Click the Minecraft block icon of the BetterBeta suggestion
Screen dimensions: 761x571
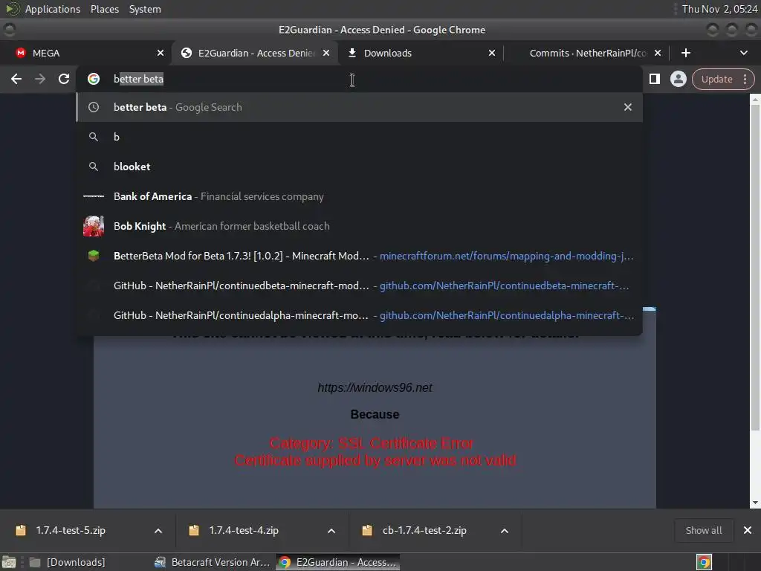(94, 256)
